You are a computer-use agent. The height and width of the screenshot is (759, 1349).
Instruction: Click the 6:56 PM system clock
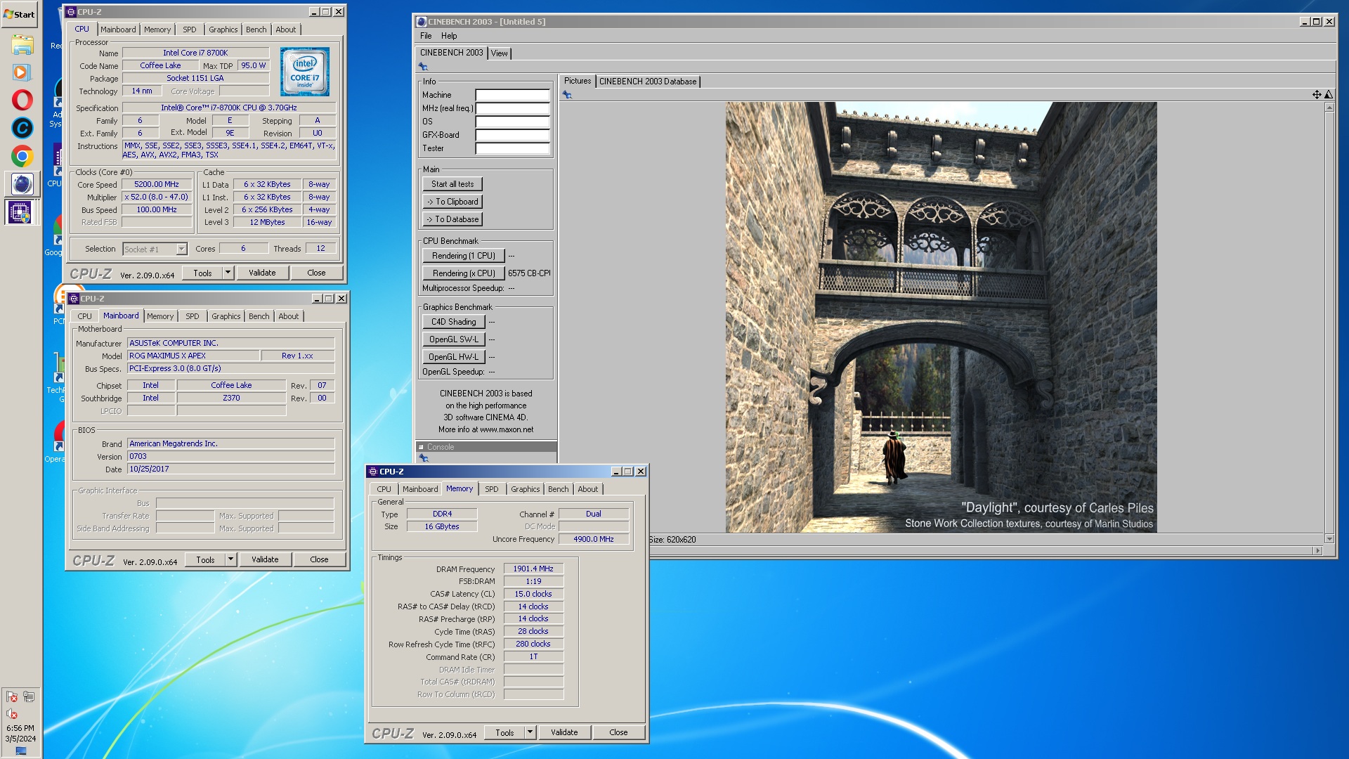click(x=20, y=728)
